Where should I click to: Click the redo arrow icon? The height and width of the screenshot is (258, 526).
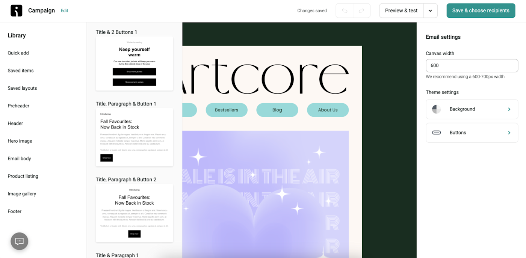coord(361,11)
